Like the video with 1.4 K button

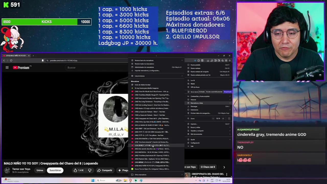pos(79,170)
